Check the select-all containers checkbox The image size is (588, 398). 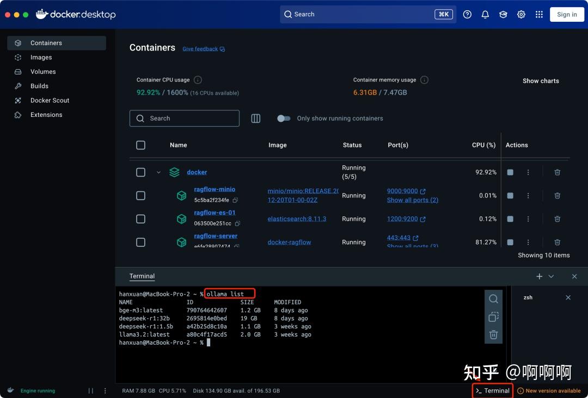click(x=140, y=145)
